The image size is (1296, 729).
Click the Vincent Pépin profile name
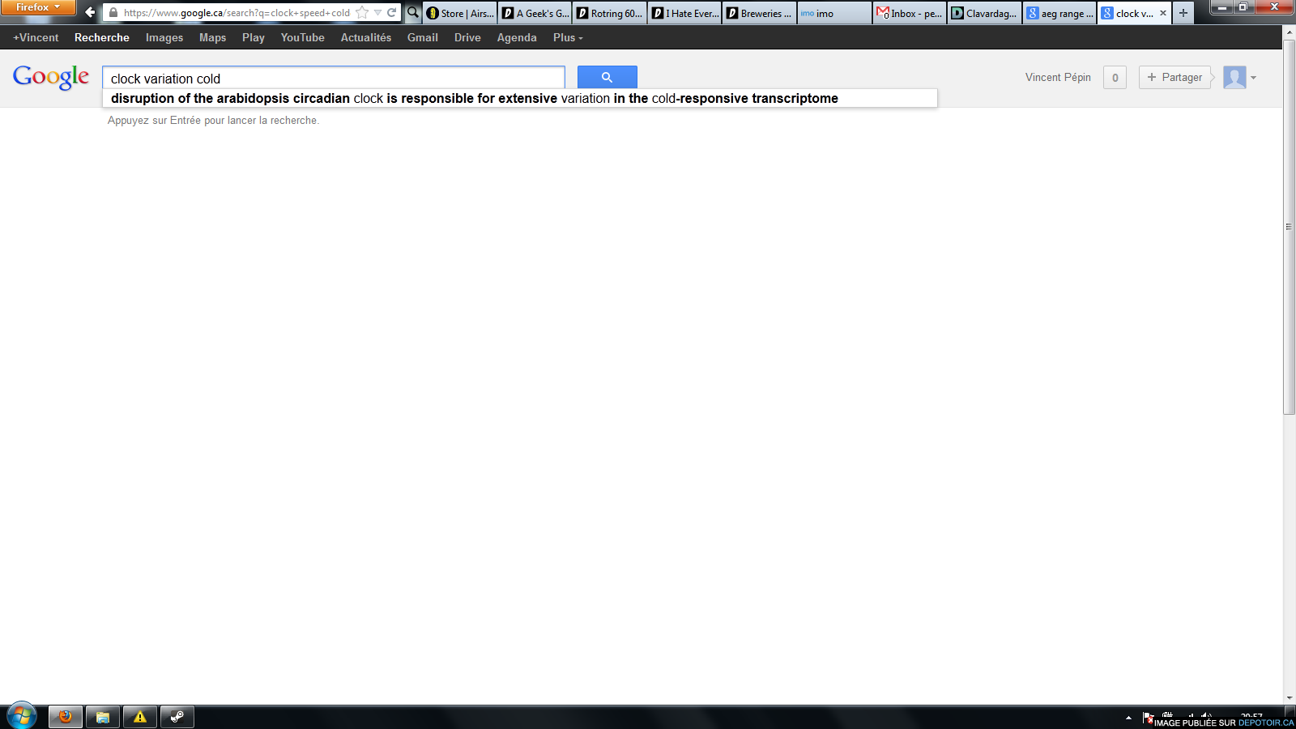(x=1058, y=77)
